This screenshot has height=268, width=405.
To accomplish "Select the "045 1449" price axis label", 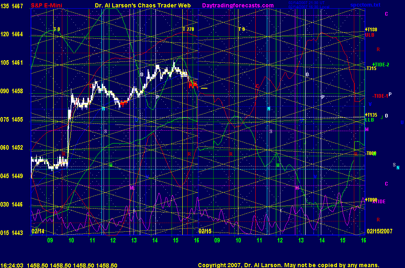I will point(12,176).
